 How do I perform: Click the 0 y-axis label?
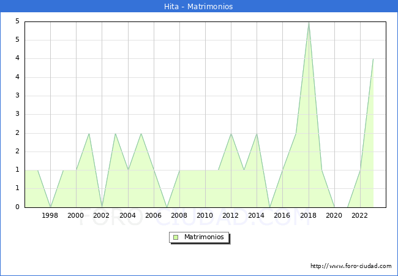coord(17,207)
